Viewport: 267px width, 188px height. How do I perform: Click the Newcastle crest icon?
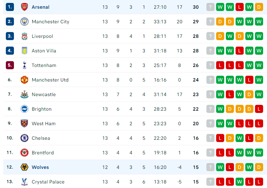point(24,94)
